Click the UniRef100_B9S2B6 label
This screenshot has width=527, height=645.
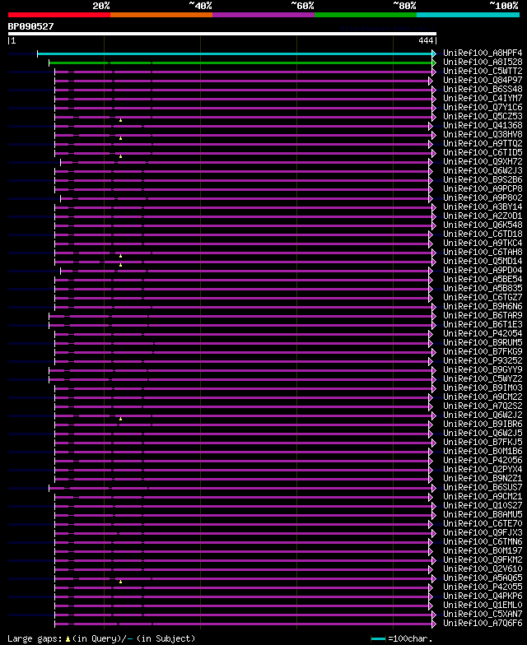[483, 179]
